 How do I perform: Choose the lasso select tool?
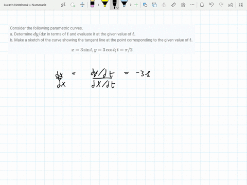[x=73, y=5]
